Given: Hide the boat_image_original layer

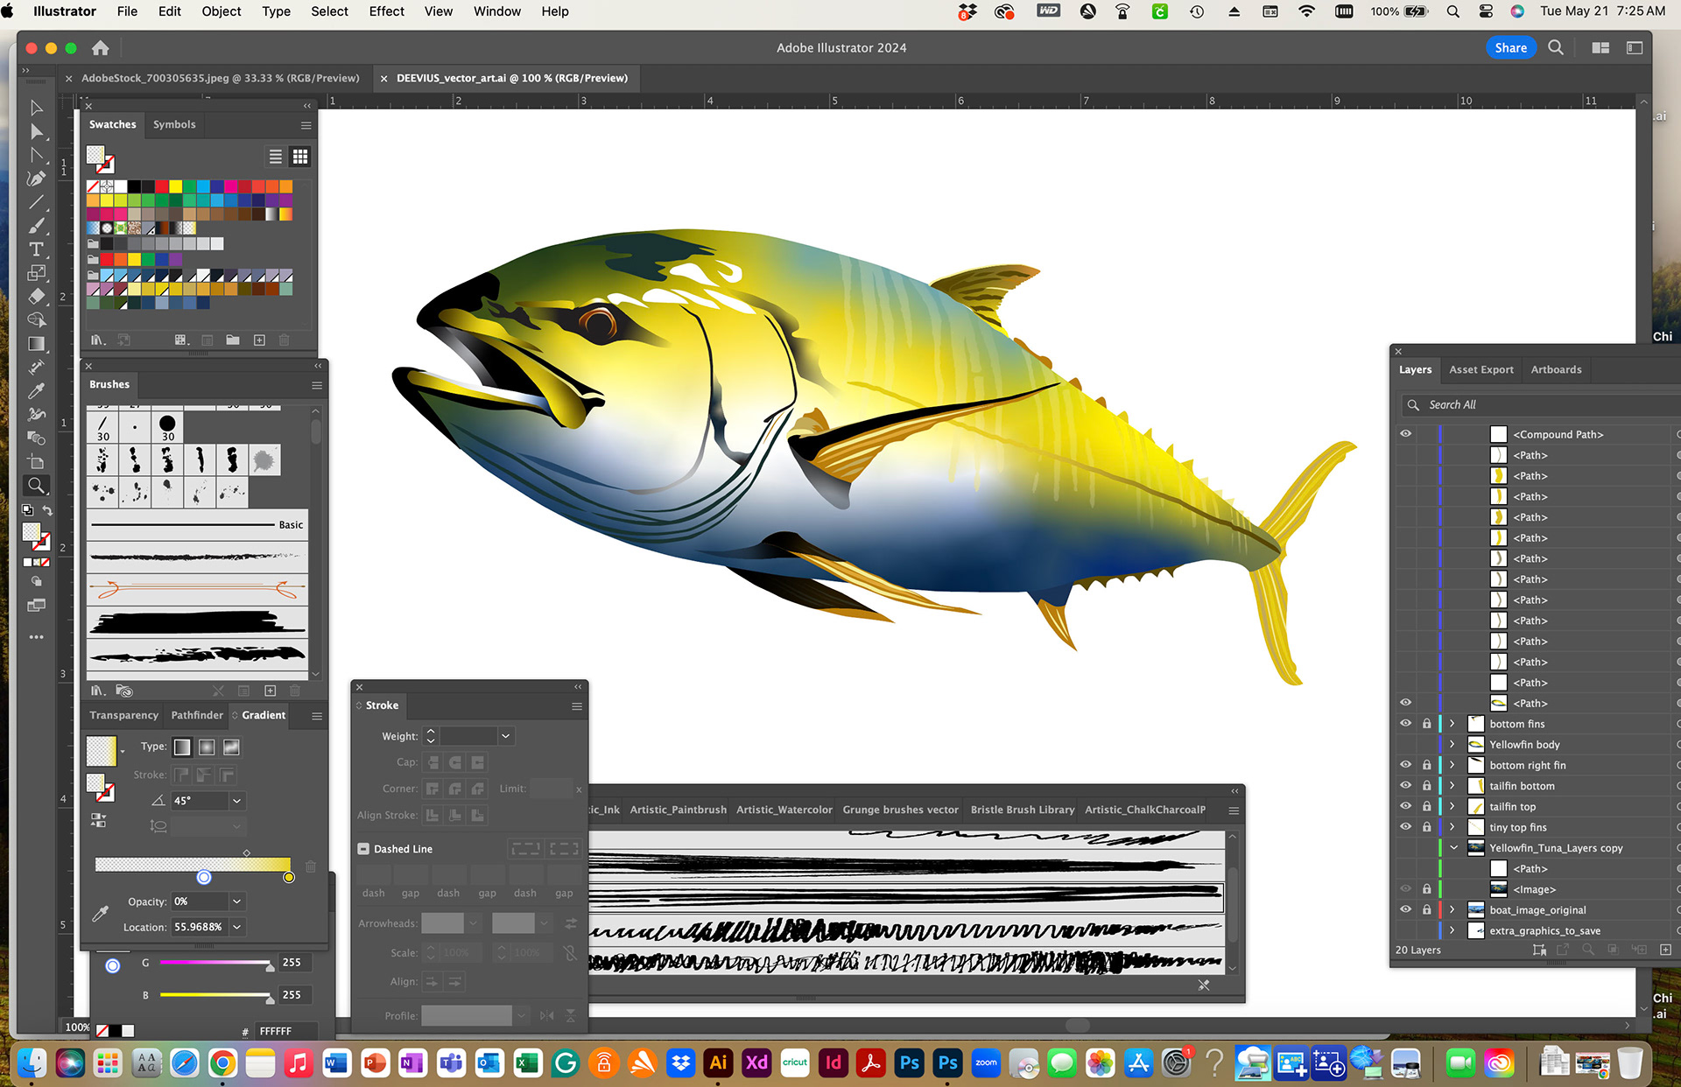Looking at the screenshot, I should coord(1405,909).
